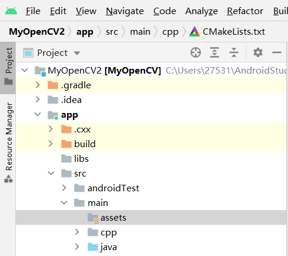This screenshot has width=288, height=256.
Task: Collapse the src folder
Action: click(51, 173)
